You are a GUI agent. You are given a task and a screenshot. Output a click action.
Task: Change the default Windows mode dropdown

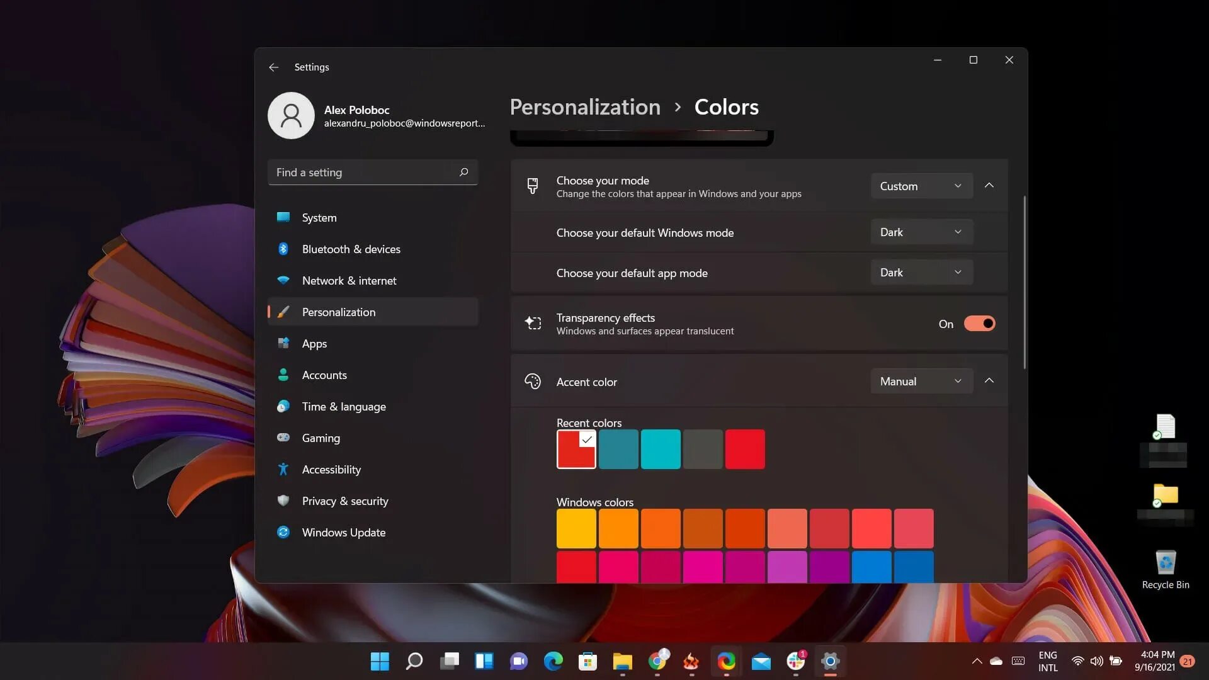click(921, 232)
